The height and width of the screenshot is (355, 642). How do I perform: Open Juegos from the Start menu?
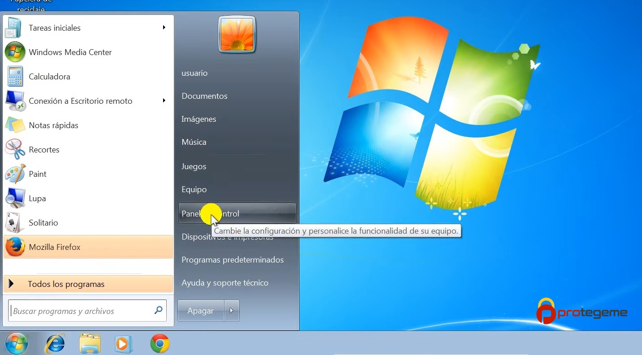194,166
